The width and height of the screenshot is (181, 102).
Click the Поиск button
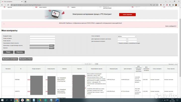[x=8, y=52]
